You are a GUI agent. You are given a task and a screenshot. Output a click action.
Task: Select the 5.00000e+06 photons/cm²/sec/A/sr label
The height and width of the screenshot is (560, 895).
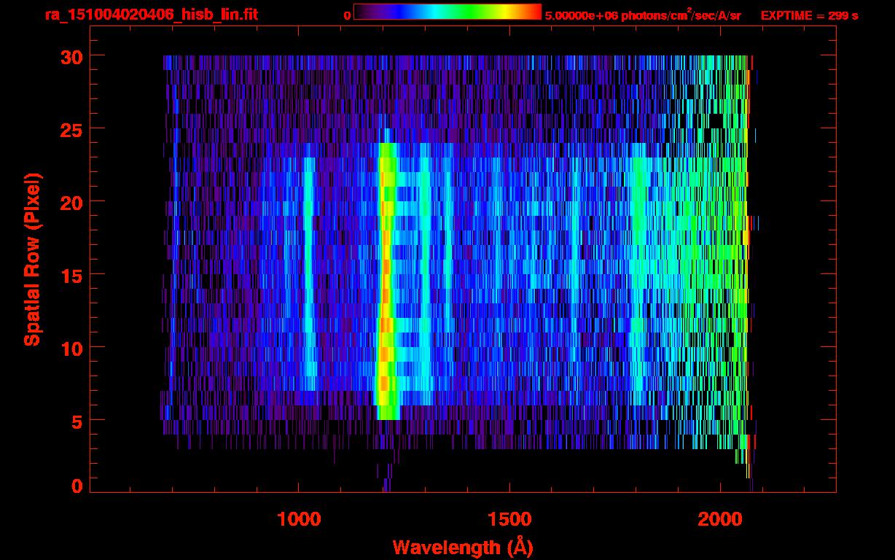(643, 15)
